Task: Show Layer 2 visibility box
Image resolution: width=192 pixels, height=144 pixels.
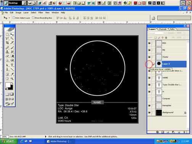Action: (x=149, y=64)
